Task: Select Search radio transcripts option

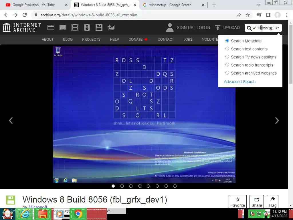Action: (227, 65)
